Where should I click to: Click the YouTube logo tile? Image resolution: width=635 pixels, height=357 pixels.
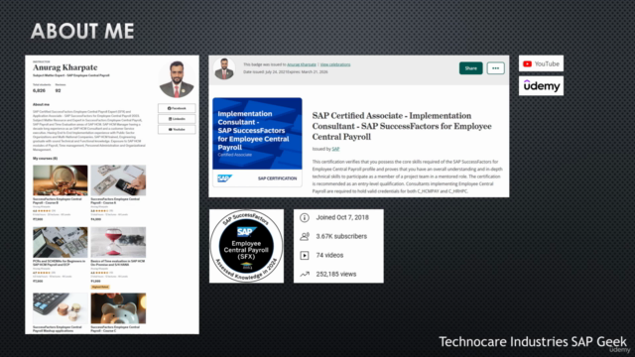(541, 63)
